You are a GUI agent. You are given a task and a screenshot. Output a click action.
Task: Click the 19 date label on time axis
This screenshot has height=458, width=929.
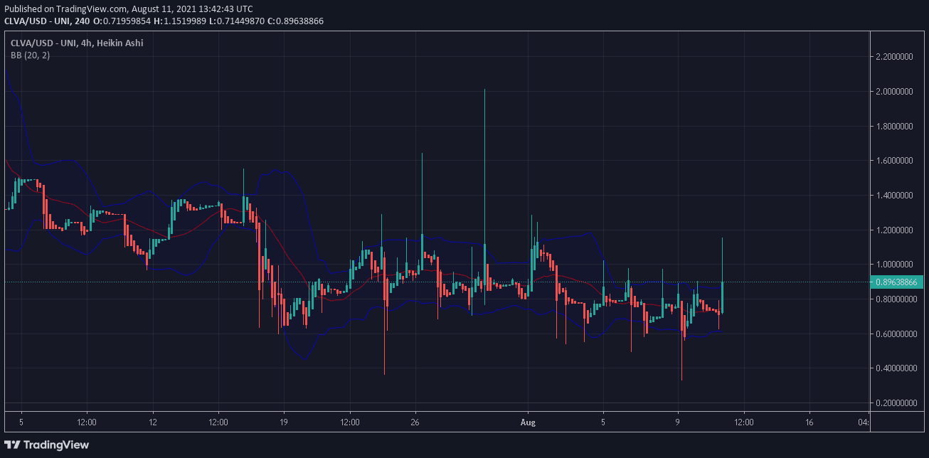(x=284, y=421)
